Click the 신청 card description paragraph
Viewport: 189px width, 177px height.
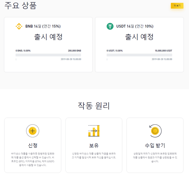click(x=33, y=159)
